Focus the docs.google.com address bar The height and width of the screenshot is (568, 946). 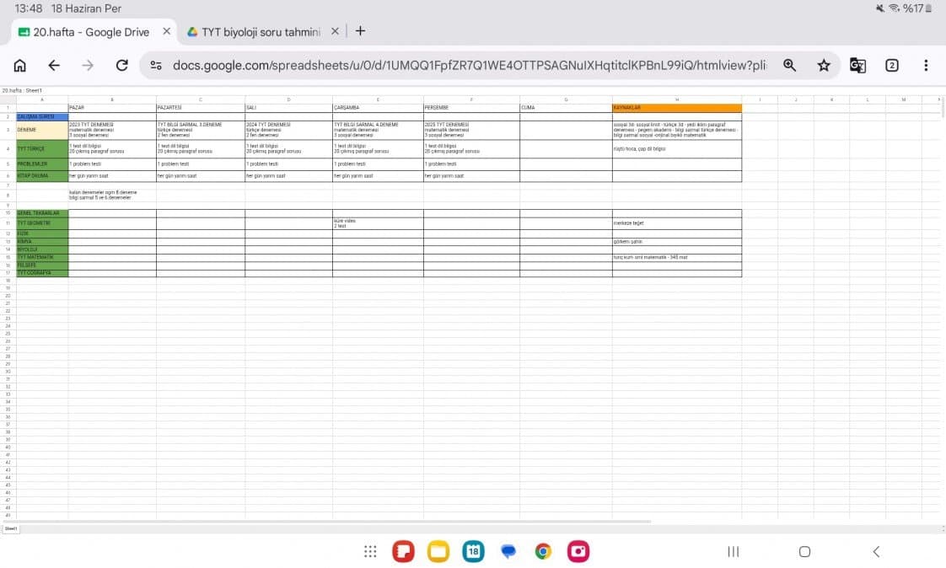[x=470, y=65]
